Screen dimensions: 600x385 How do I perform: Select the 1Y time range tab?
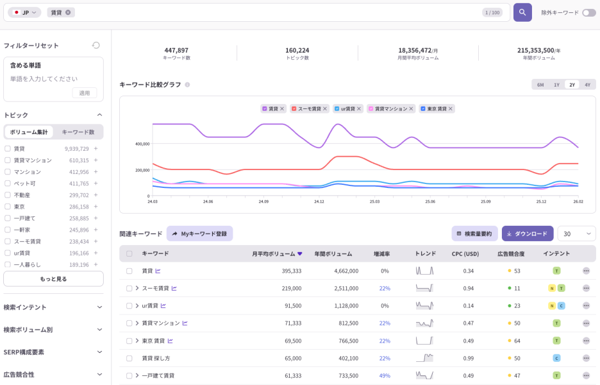click(557, 84)
